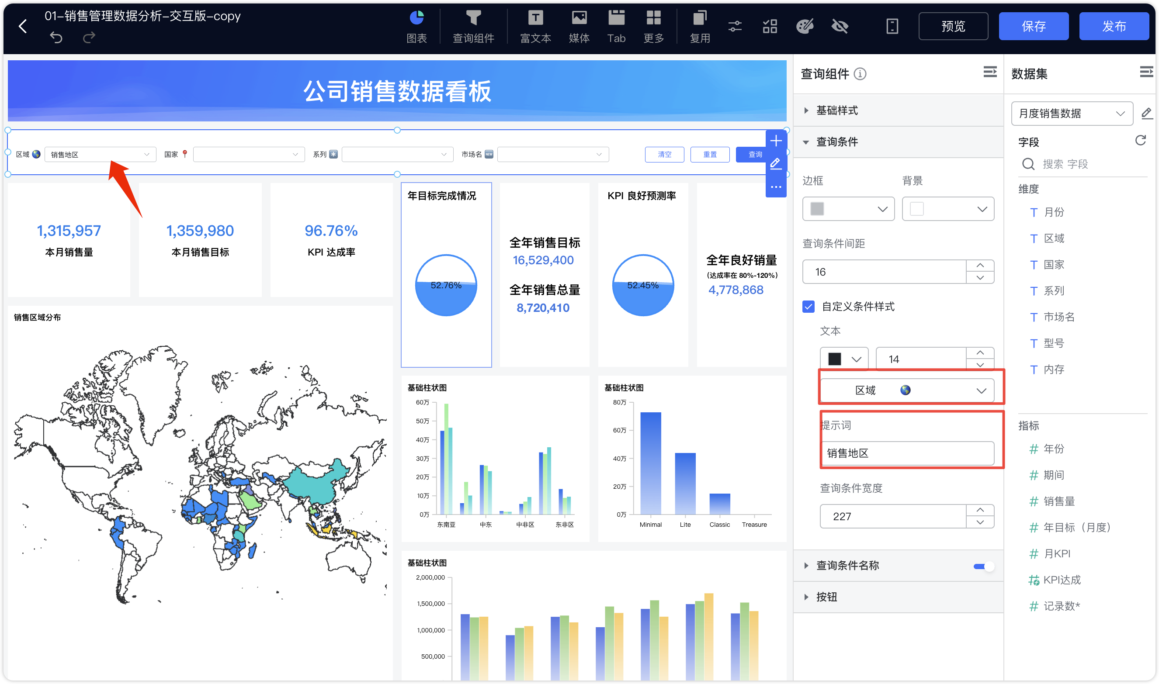Open the text color swatch dropdown
Image resolution: width=1159 pixels, height=684 pixels.
[x=843, y=359]
